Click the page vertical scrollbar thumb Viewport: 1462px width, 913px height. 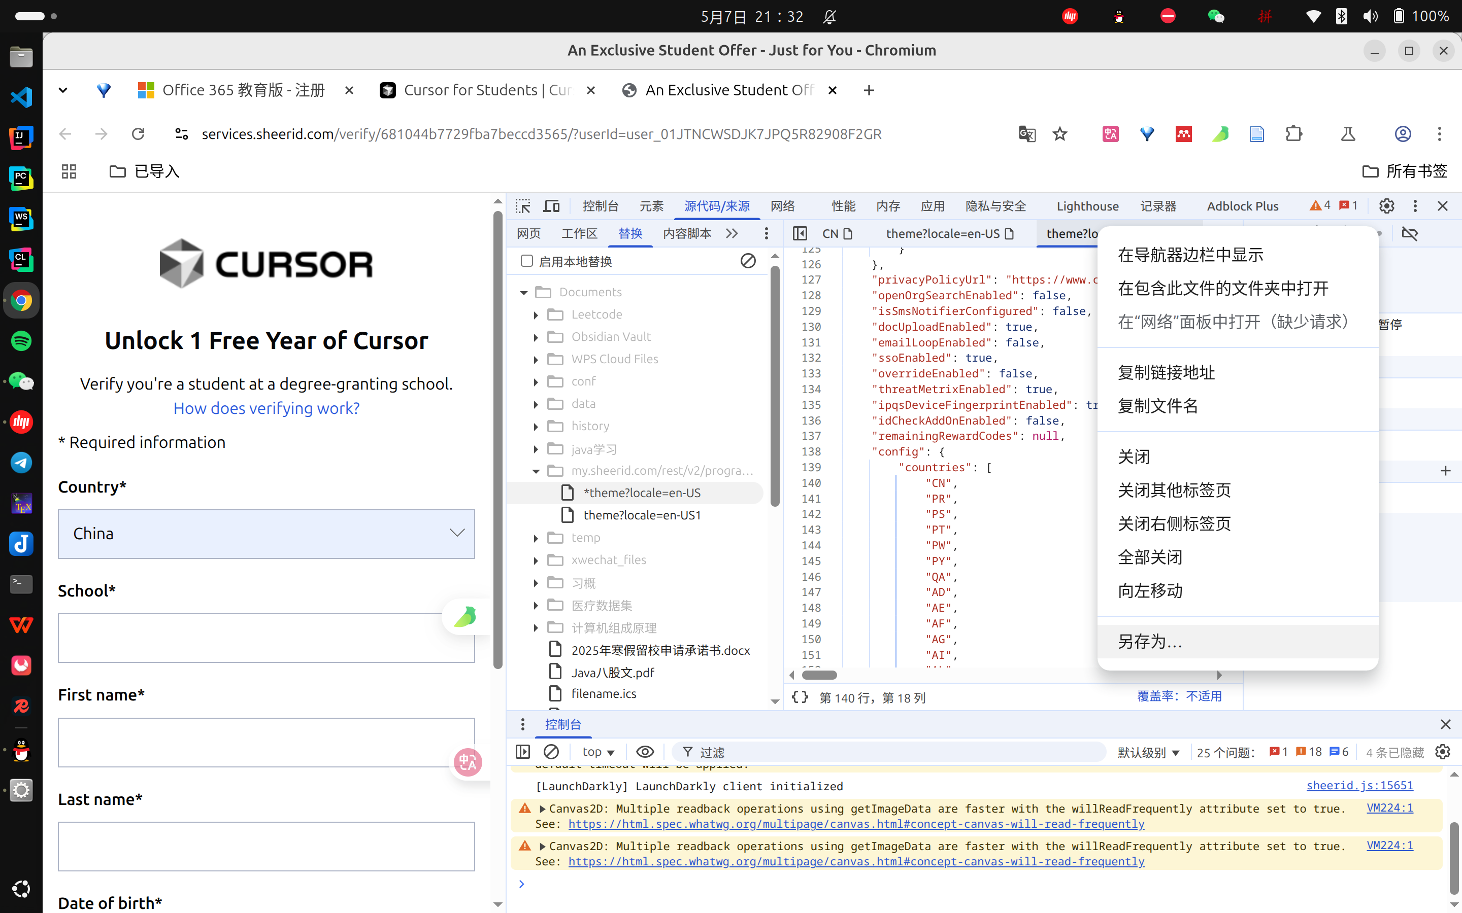pyautogui.click(x=498, y=440)
